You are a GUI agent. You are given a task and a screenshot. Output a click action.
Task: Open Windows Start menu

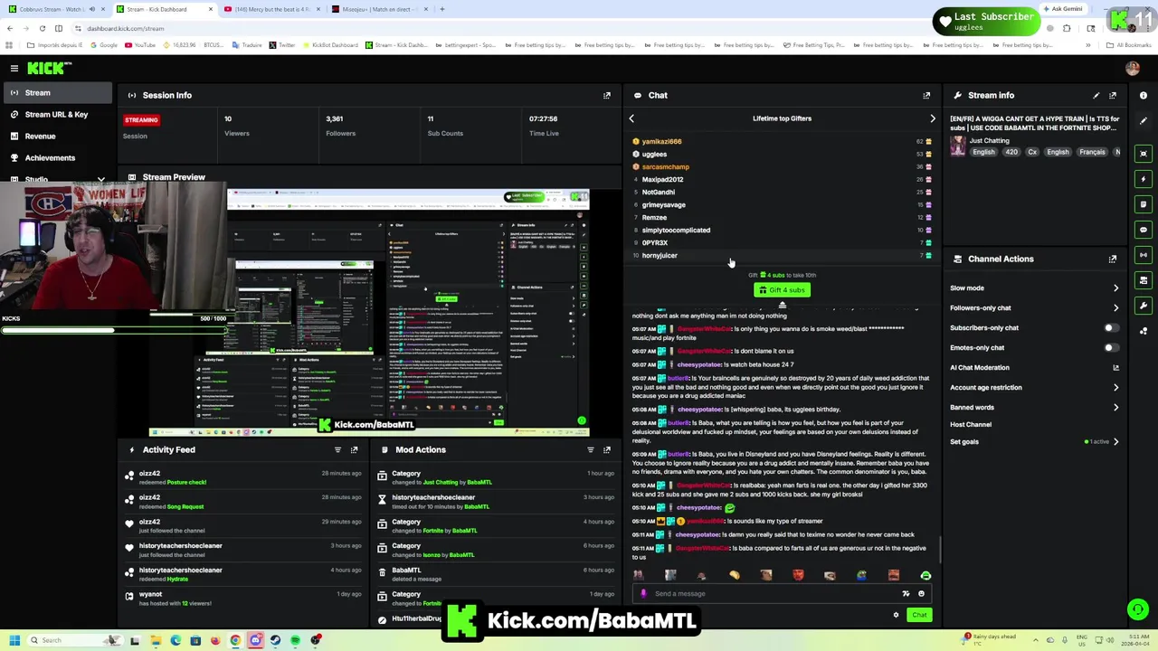coord(14,640)
